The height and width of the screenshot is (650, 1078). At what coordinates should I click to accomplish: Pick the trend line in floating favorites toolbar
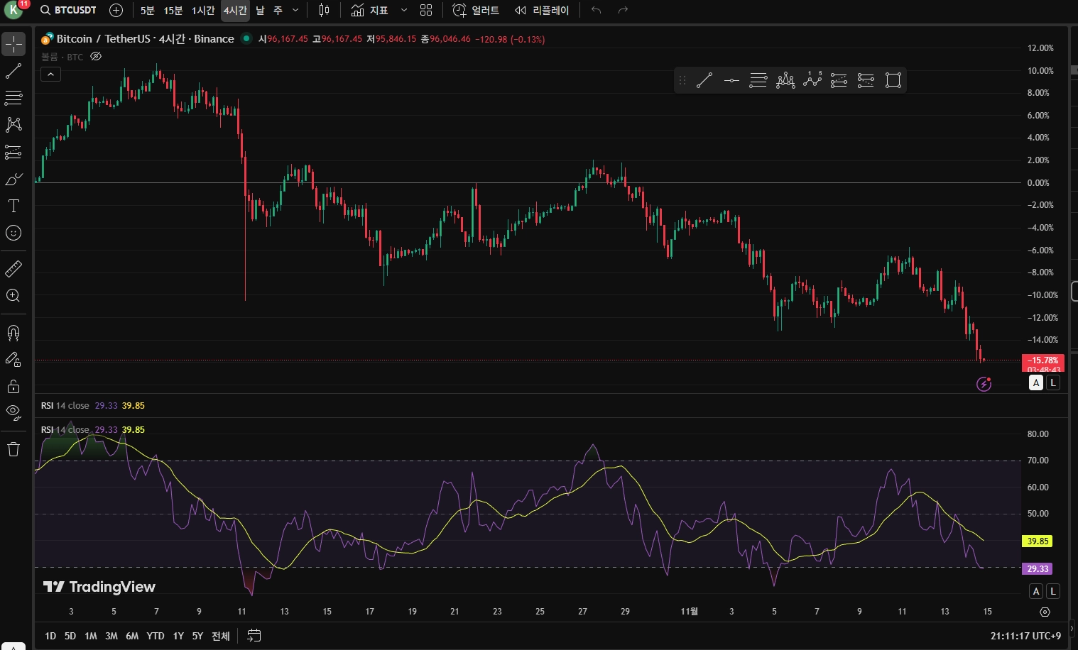(x=704, y=80)
